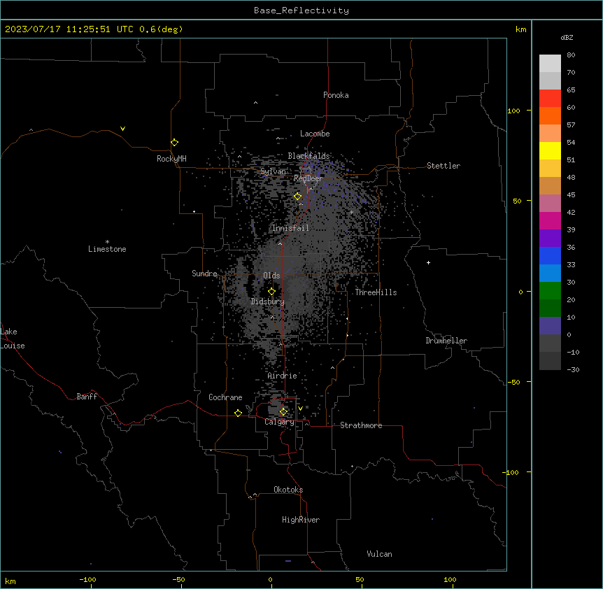Select the Cochrane town label

(x=225, y=397)
